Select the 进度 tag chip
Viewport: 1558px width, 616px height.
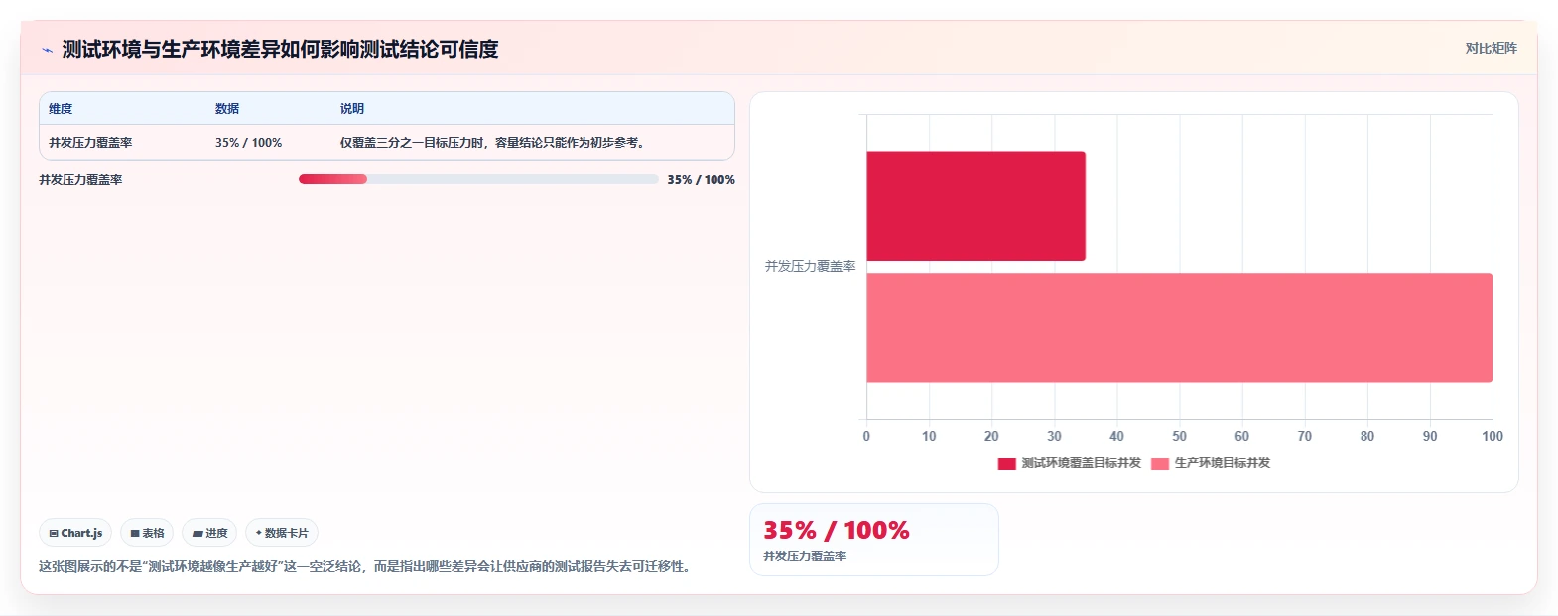[x=209, y=533]
